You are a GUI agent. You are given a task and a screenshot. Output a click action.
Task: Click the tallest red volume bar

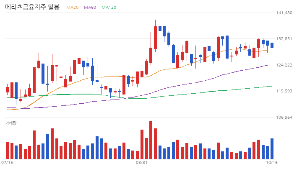pyautogui.click(x=151, y=140)
